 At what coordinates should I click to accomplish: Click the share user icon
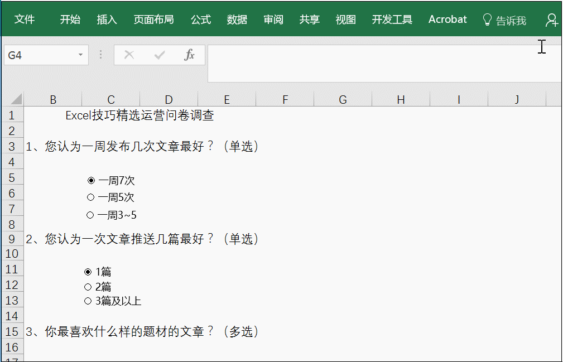click(x=551, y=20)
